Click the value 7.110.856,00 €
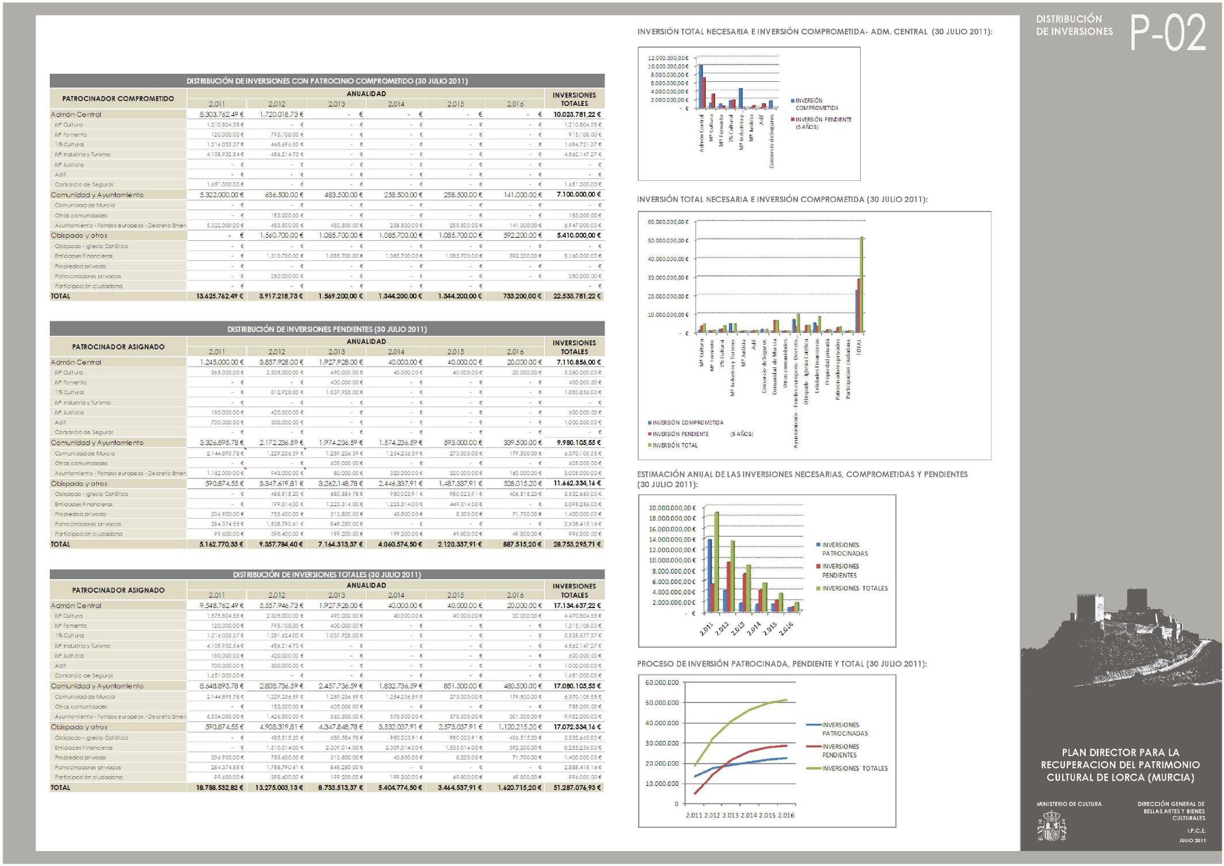1224x866 pixels. click(579, 362)
